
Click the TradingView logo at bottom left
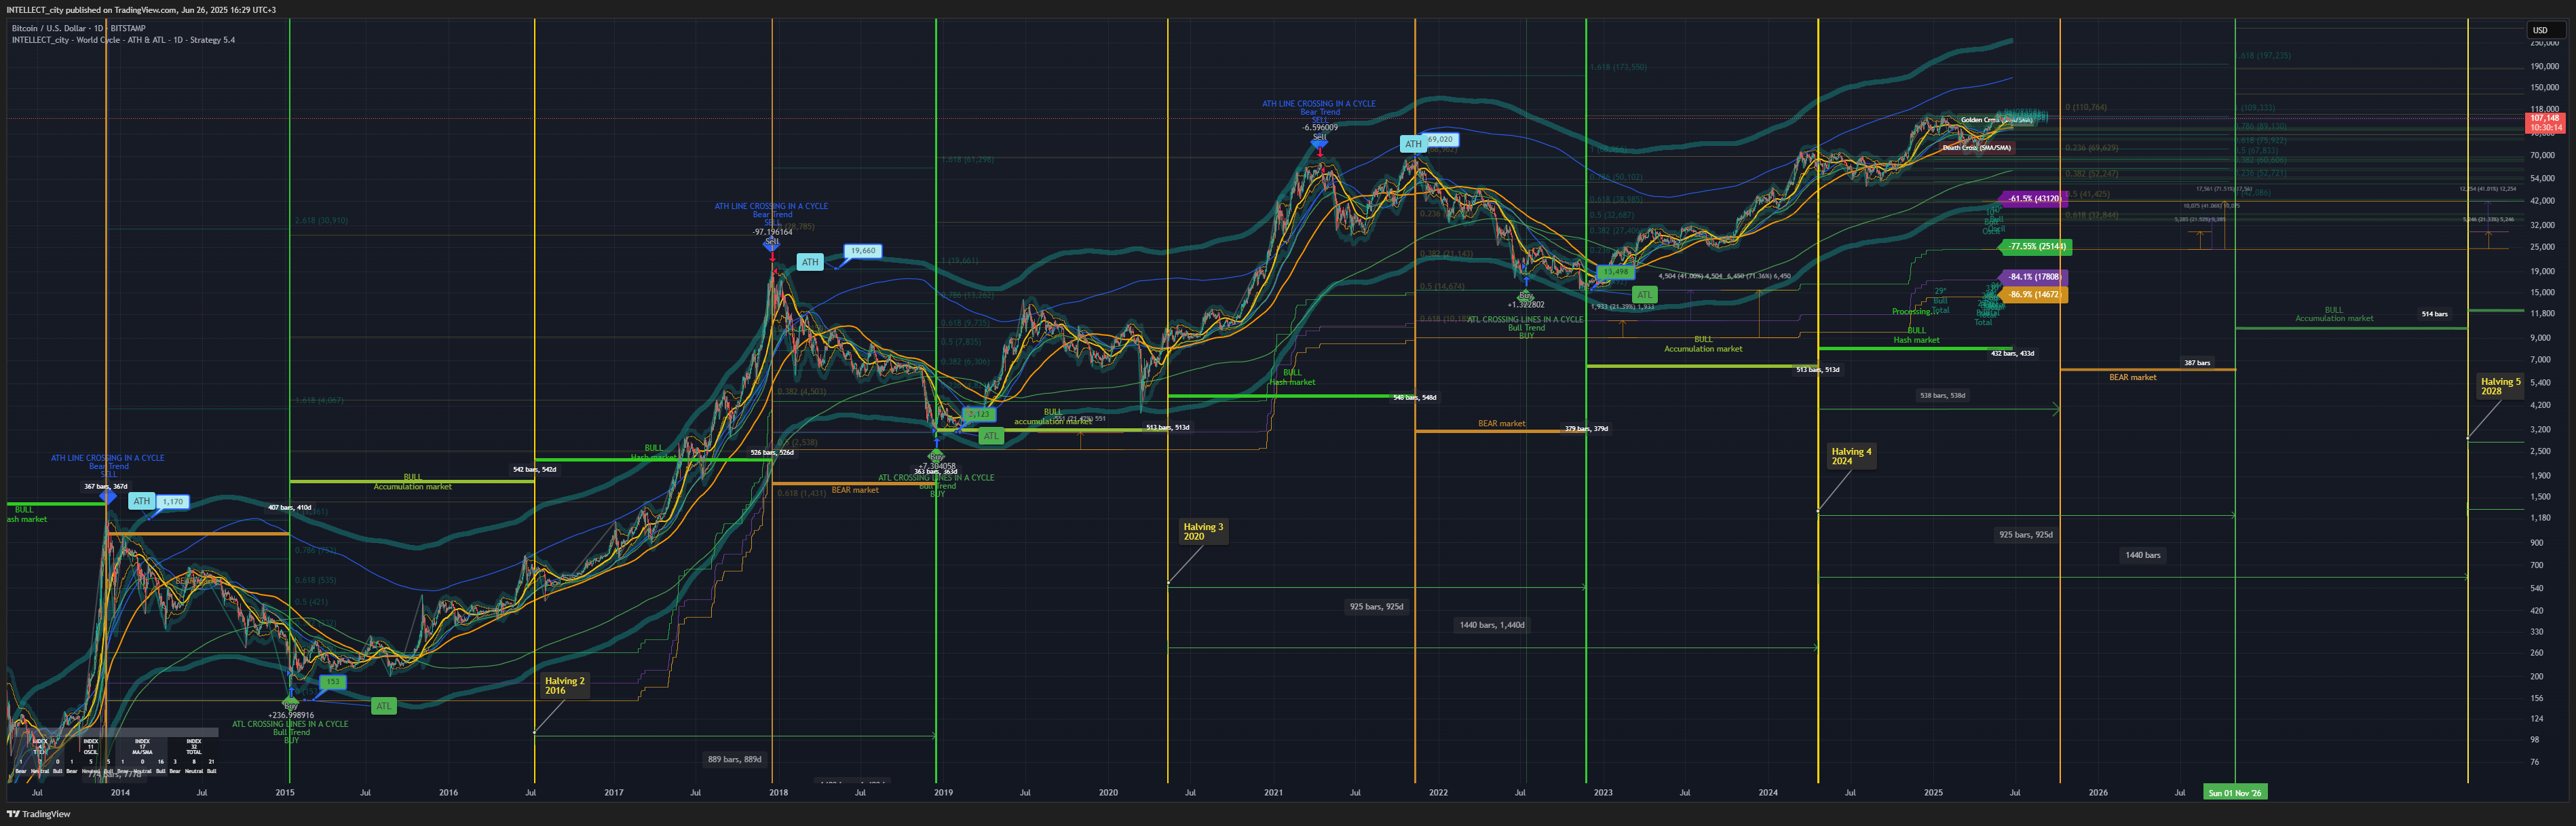39,814
